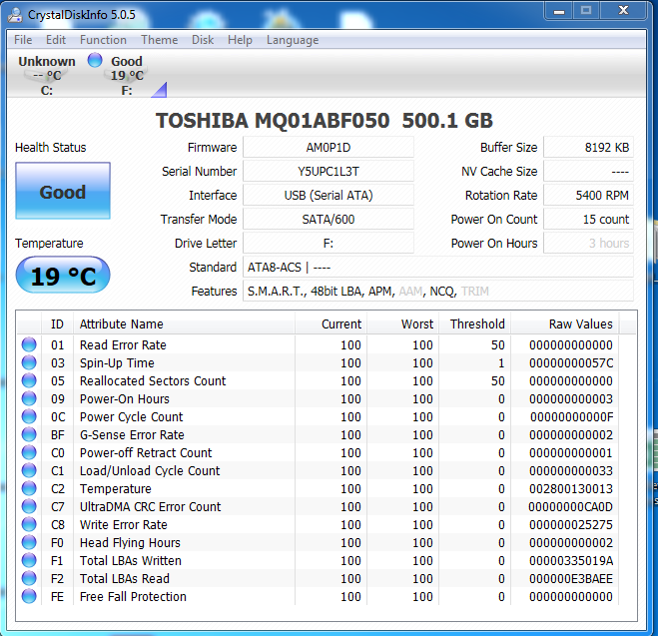
Task: Click status orb for Power-off Retract Count row
Action: tap(29, 452)
